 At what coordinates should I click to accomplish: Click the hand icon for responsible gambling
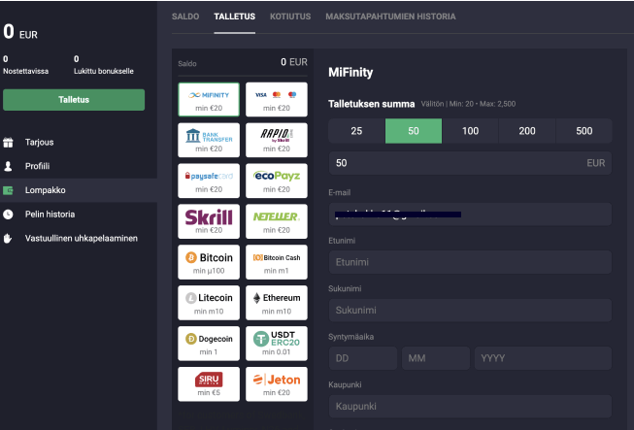8,239
